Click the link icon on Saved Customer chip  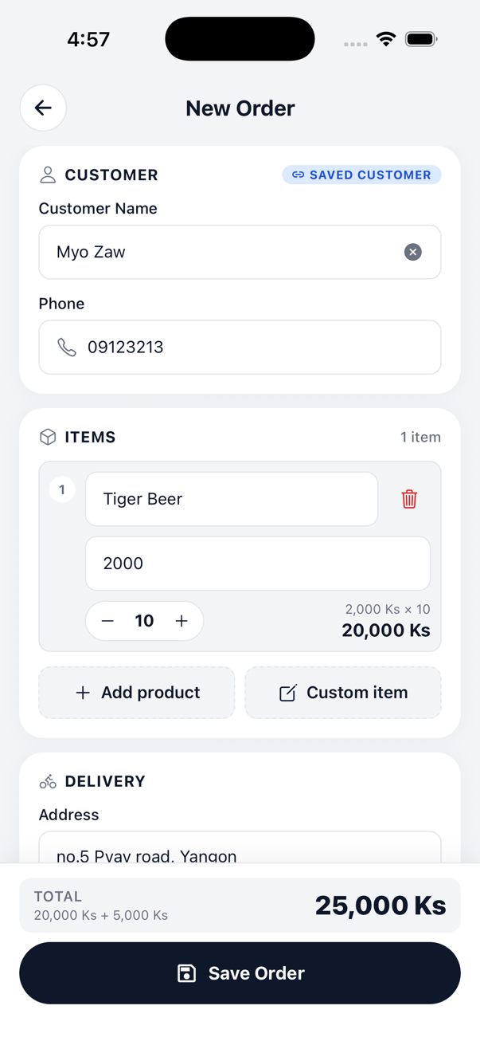[299, 175]
